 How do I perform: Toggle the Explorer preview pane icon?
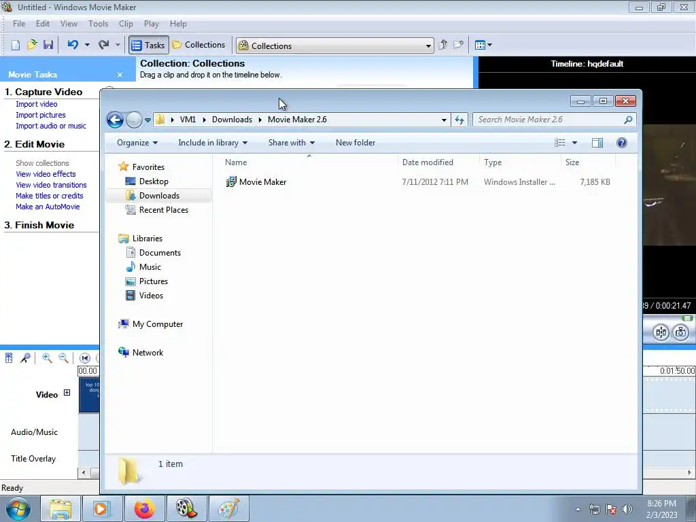(597, 143)
